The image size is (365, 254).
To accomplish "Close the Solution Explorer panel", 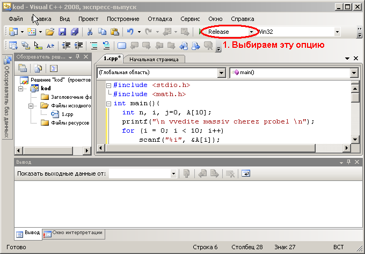I will (x=86, y=57).
